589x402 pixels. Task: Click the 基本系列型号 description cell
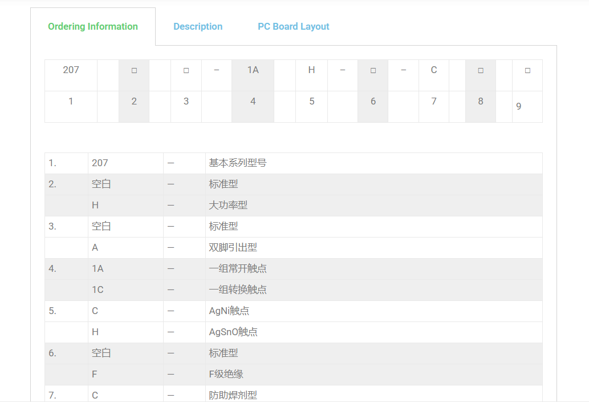click(x=238, y=163)
